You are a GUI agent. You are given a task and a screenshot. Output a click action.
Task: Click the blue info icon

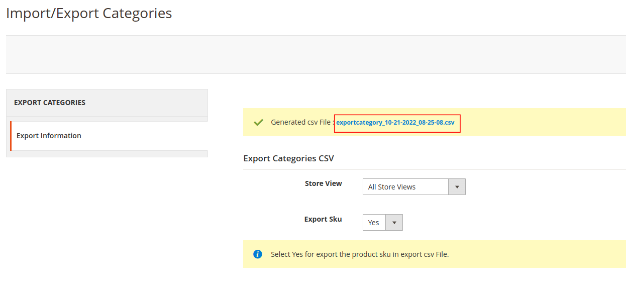(x=258, y=254)
